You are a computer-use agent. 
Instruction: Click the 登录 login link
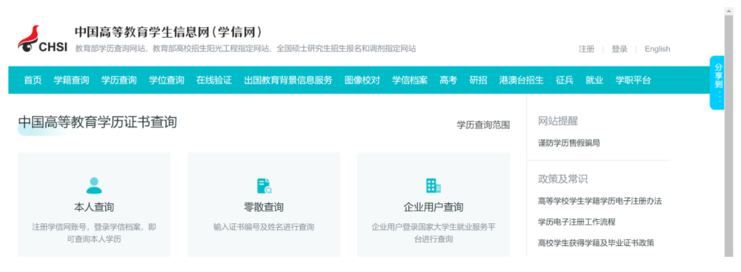619,49
